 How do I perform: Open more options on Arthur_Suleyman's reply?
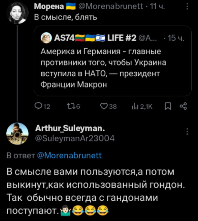point(188,131)
